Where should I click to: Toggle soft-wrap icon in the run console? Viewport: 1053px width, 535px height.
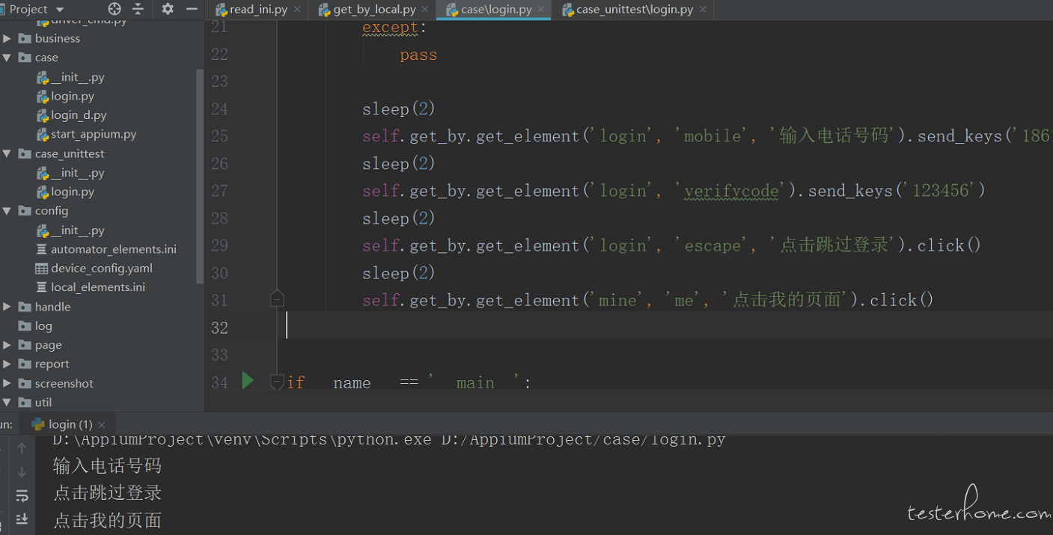[x=22, y=495]
